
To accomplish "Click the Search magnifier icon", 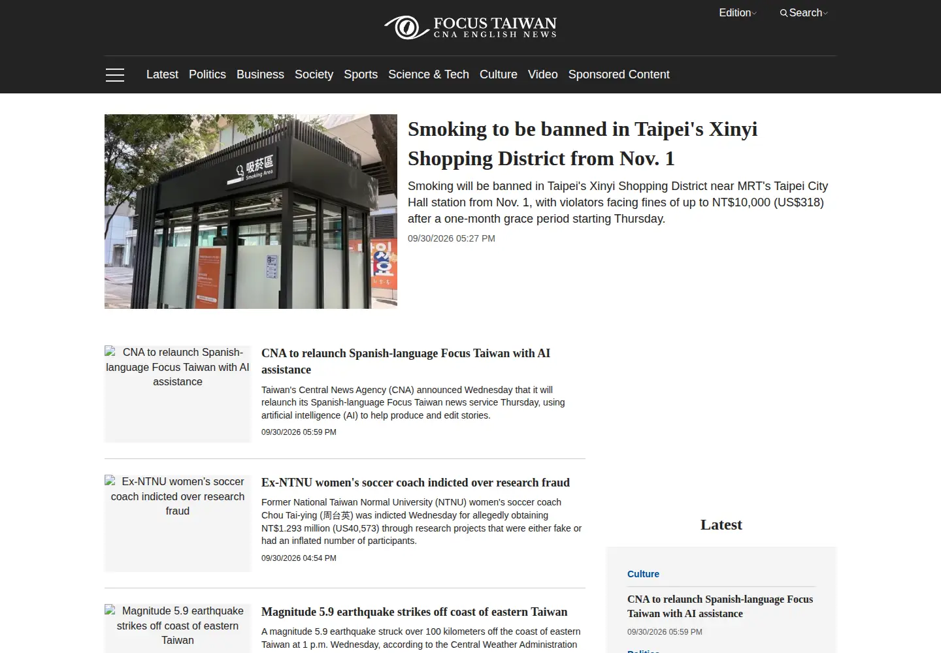I will [784, 13].
